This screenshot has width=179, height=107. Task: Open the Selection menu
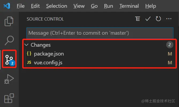tap(56, 6)
